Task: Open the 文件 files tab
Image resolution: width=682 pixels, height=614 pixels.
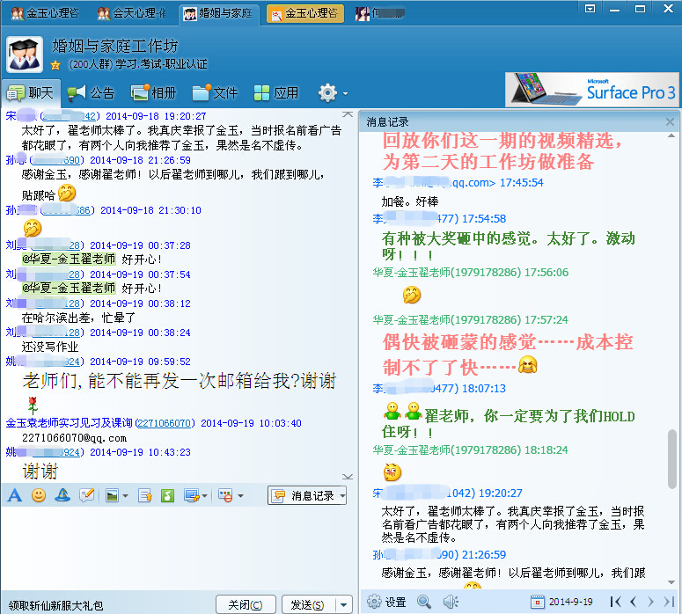Action: (x=216, y=92)
